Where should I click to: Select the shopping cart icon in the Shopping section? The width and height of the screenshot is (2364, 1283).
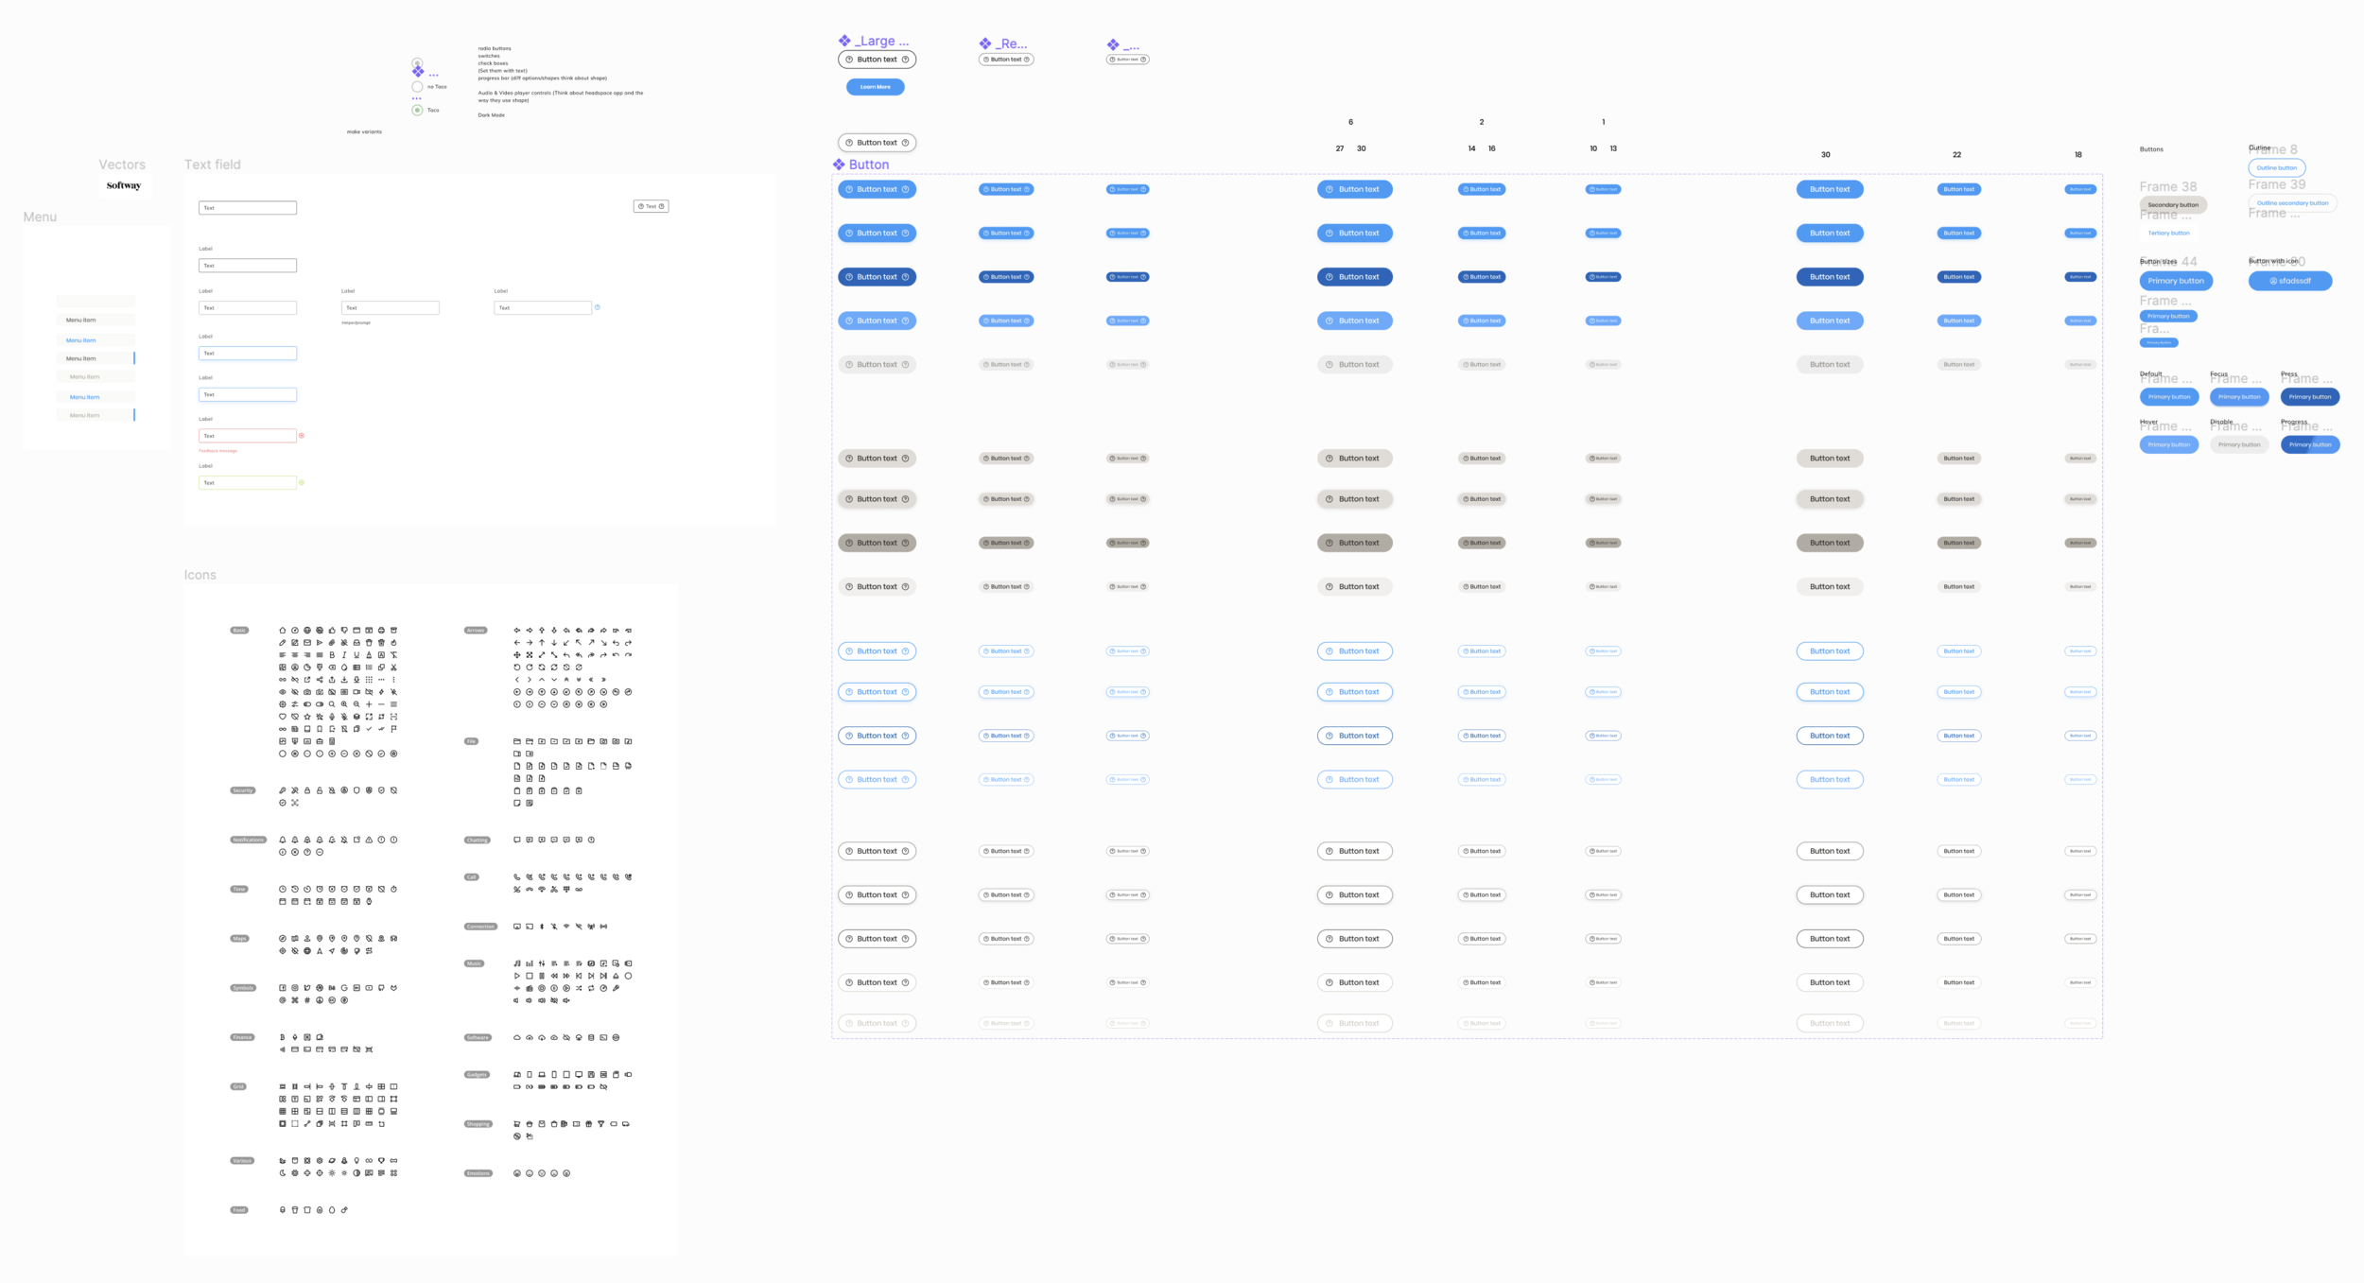coord(517,1124)
